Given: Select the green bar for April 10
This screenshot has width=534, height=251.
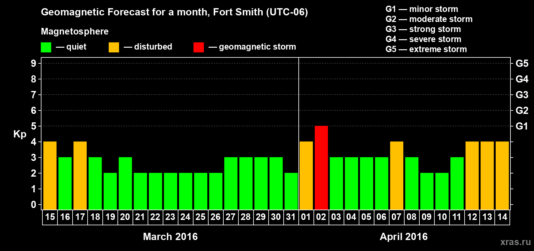Looking at the screenshot, I should point(442,191).
